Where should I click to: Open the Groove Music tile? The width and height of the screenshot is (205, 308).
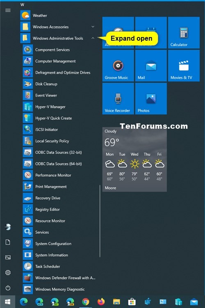pyautogui.click(x=118, y=66)
